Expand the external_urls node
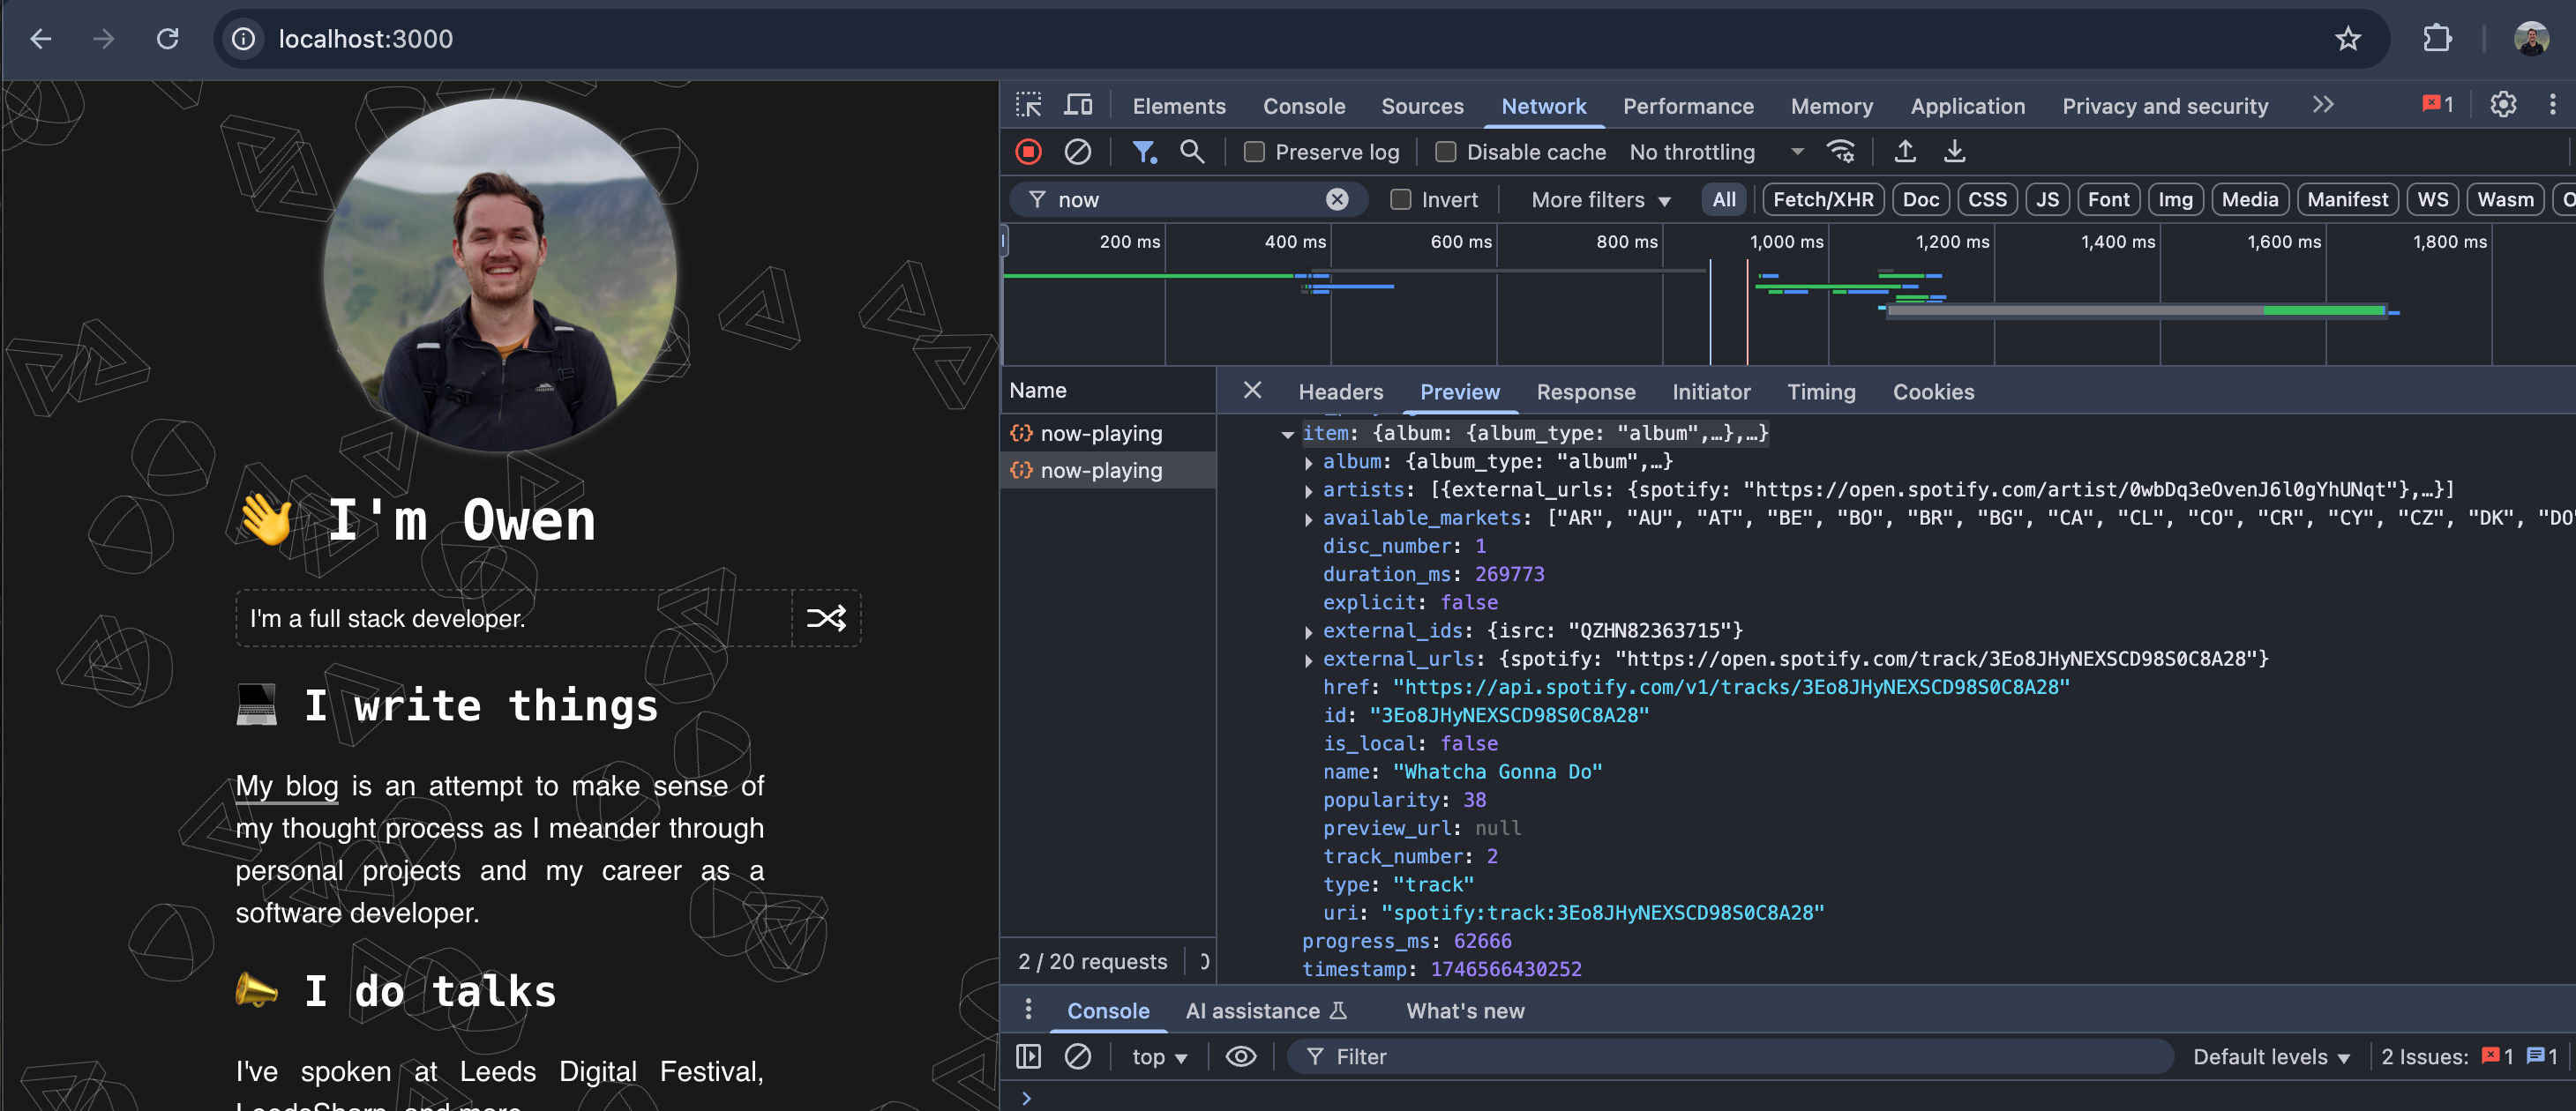2576x1111 pixels. pos(1308,660)
